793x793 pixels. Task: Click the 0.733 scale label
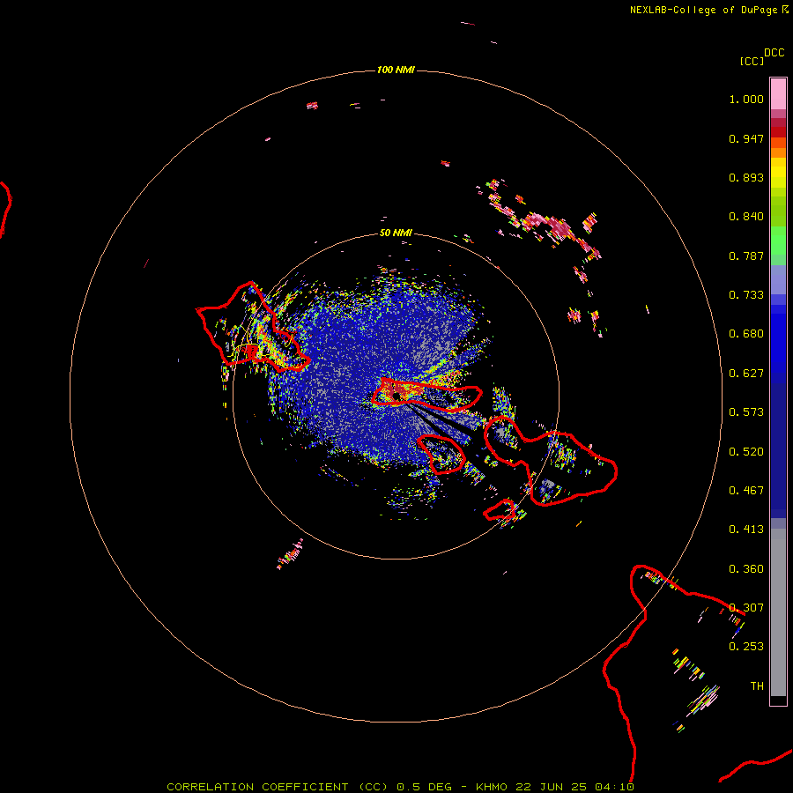[x=746, y=295]
